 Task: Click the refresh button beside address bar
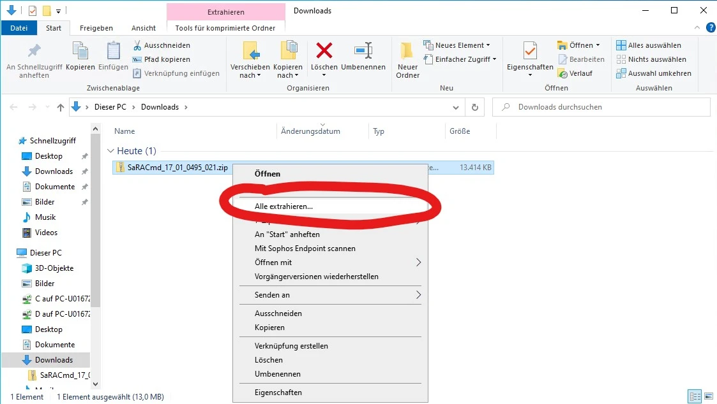pyautogui.click(x=474, y=107)
